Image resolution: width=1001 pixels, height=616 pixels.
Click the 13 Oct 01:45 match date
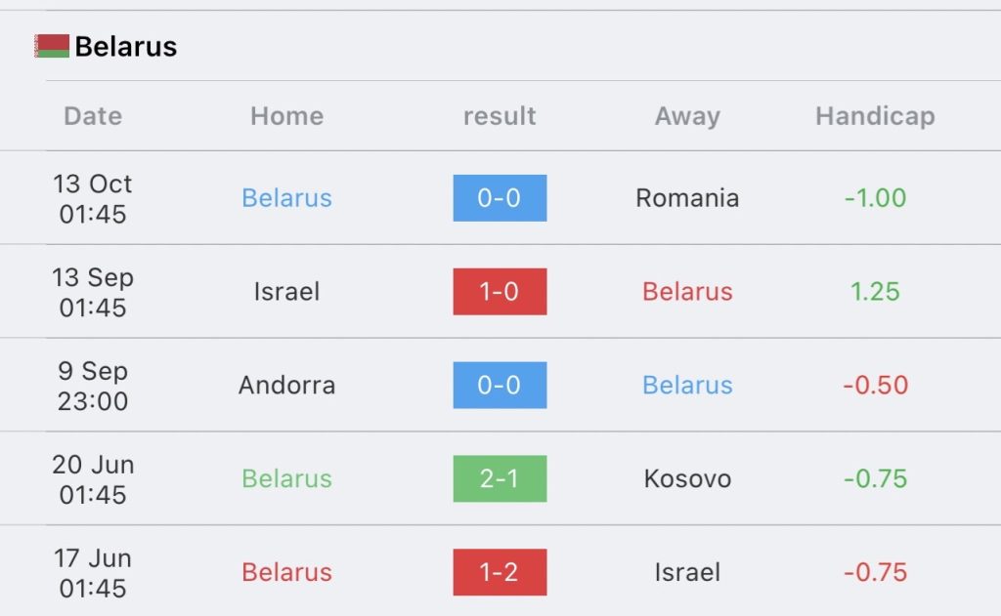[x=93, y=198]
